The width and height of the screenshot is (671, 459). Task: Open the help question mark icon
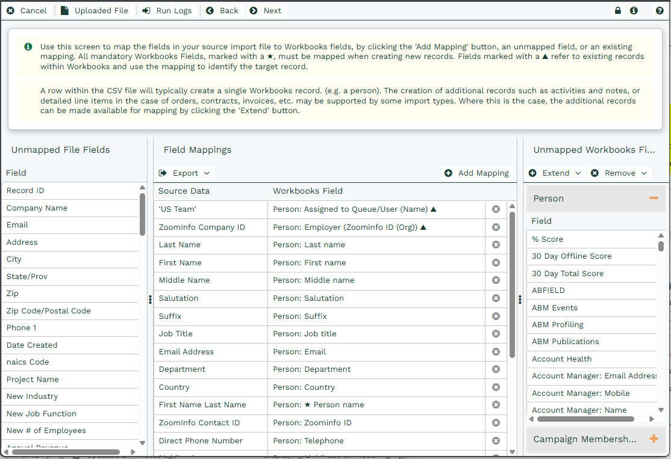pos(660,11)
